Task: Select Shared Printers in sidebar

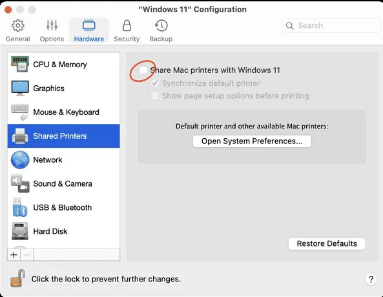Action: tap(64, 136)
